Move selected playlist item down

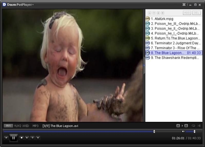point(154,13)
